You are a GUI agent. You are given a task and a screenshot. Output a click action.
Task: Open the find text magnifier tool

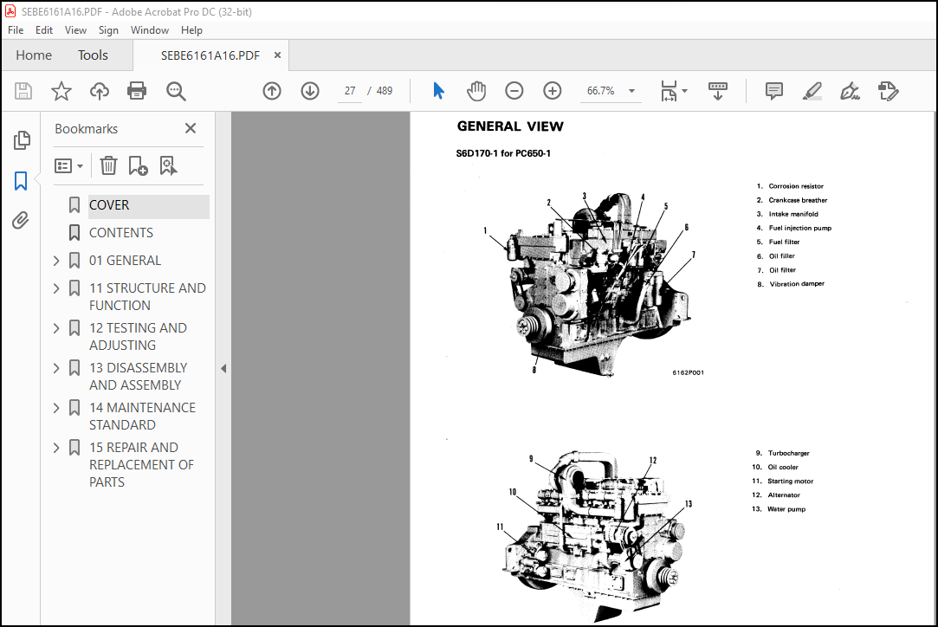[x=176, y=91]
